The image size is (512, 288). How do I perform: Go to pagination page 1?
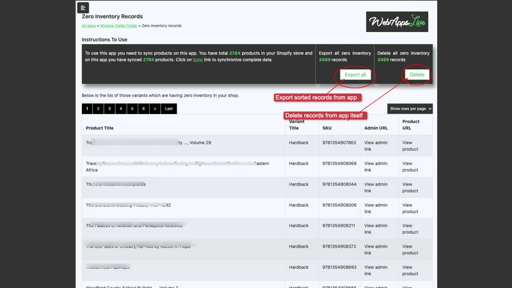coord(87,109)
